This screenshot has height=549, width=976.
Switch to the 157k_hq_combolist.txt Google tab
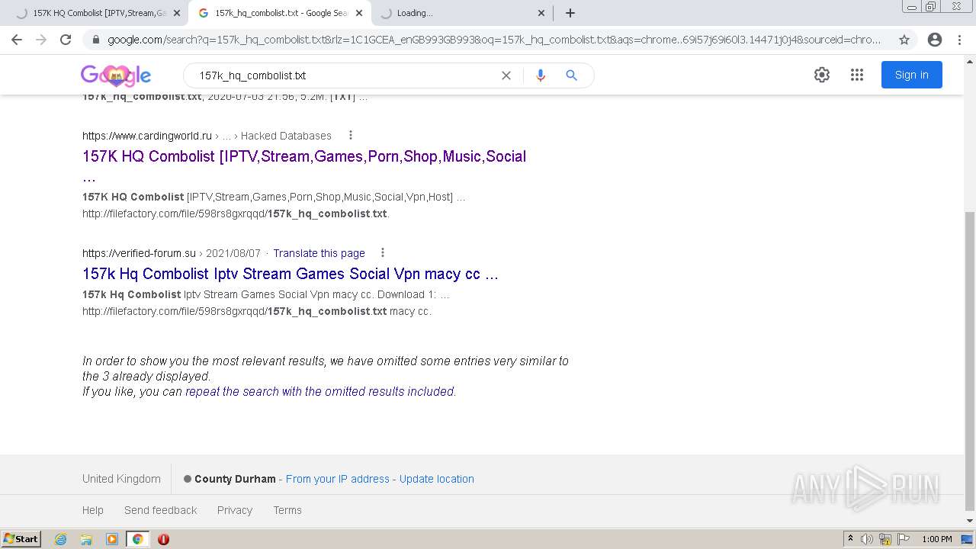point(279,13)
